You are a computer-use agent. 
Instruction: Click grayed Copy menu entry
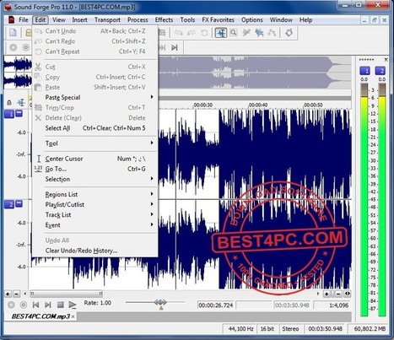[x=95, y=77]
